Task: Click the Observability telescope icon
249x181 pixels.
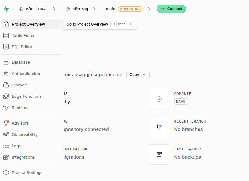Action: click(6, 135)
